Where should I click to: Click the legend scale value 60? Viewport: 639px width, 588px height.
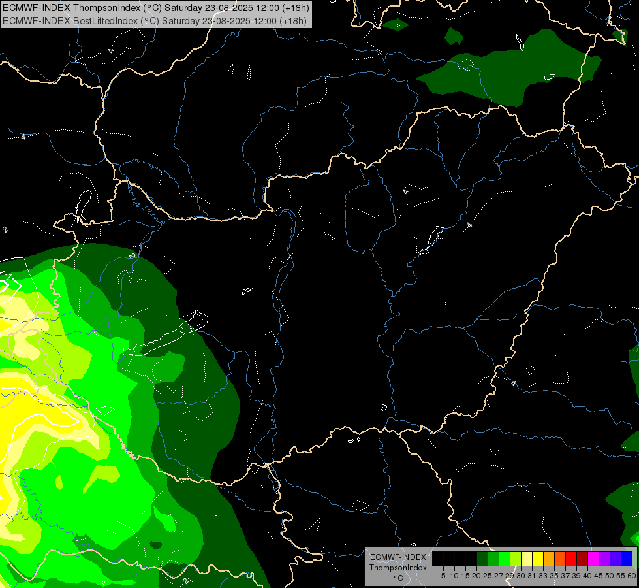632,576
